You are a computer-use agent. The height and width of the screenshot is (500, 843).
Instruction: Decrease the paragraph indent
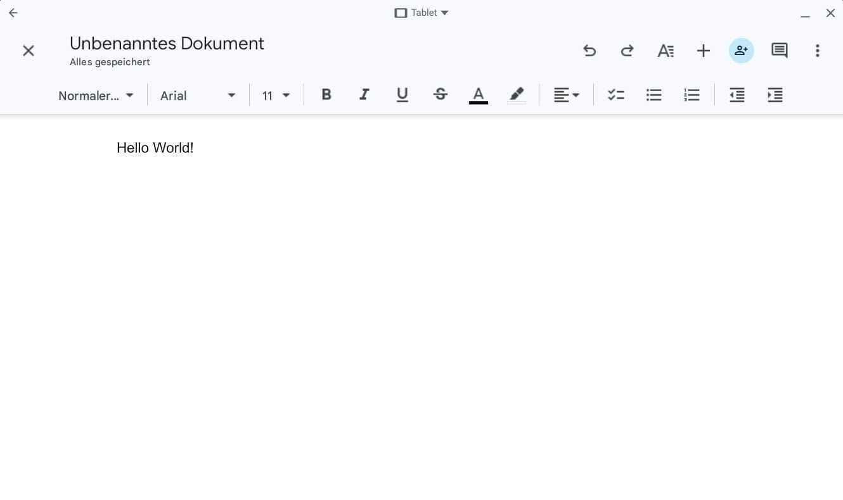pyautogui.click(x=737, y=95)
